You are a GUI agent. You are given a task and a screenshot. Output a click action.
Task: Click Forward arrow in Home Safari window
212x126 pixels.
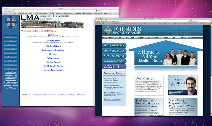(7, 11)
